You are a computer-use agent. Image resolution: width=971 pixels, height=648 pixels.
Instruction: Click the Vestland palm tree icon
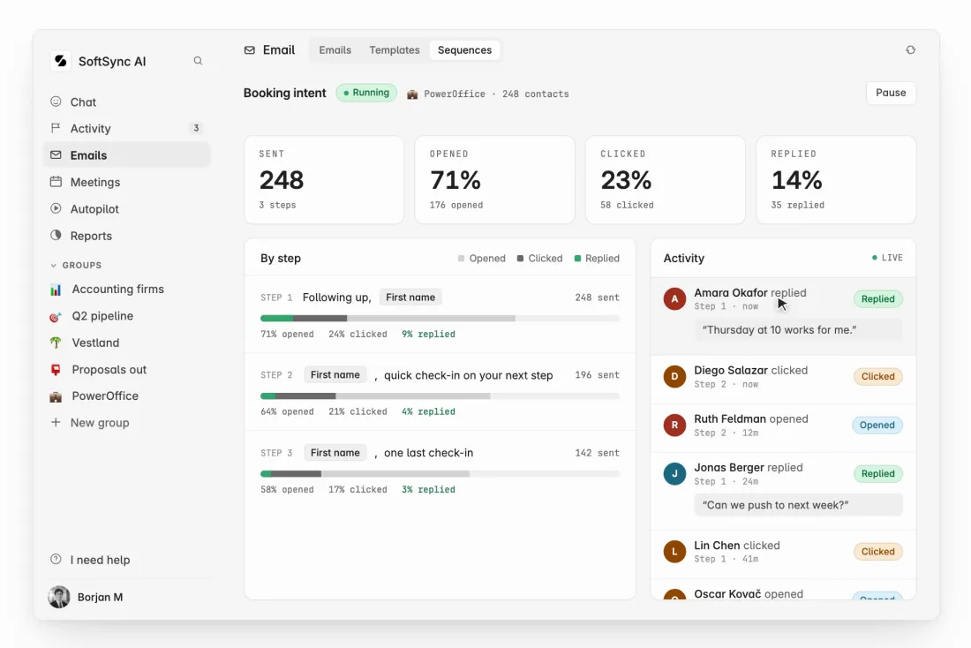coord(56,343)
